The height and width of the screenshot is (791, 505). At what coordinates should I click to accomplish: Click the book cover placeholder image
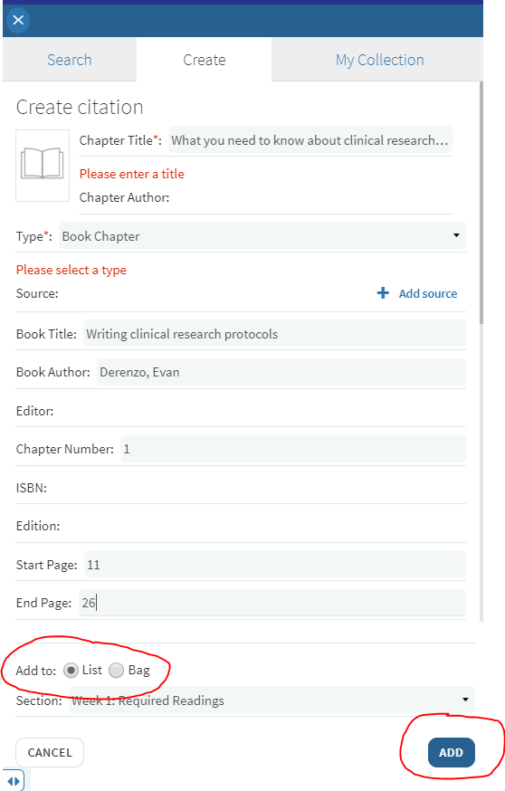tap(43, 166)
